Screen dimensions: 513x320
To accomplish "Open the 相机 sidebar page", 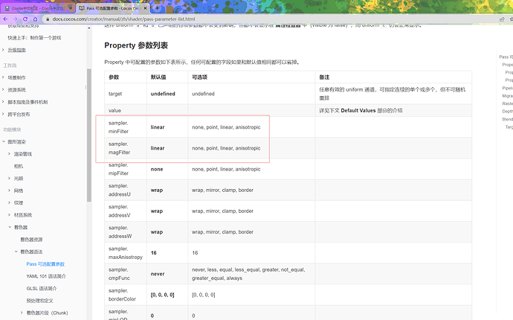I will 19,166.
